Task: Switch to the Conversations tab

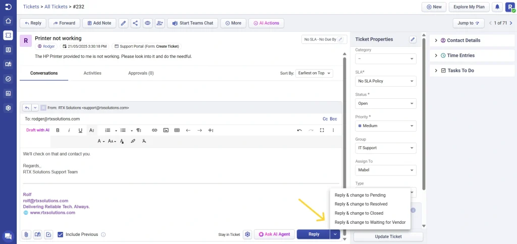Action: [x=44, y=73]
